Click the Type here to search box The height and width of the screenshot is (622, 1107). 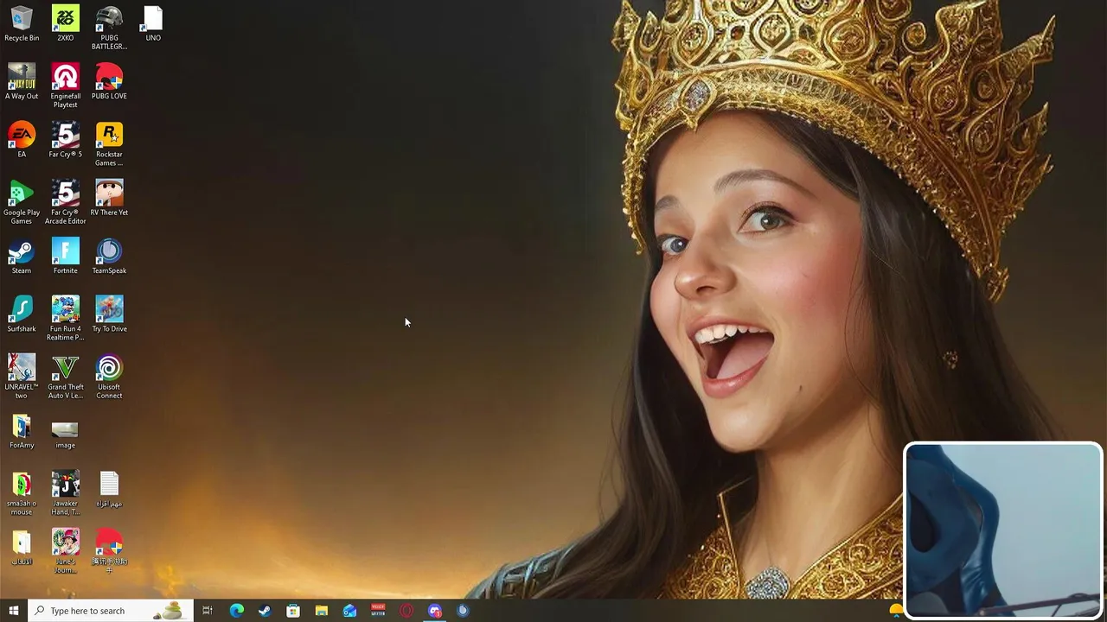(110, 611)
